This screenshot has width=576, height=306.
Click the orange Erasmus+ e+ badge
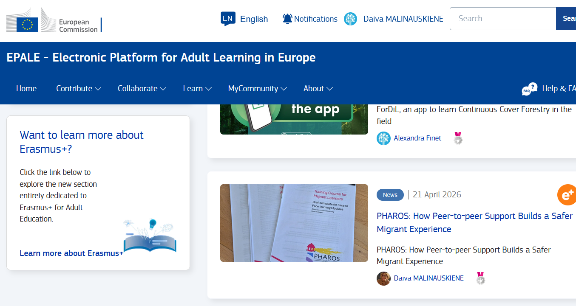point(567,195)
